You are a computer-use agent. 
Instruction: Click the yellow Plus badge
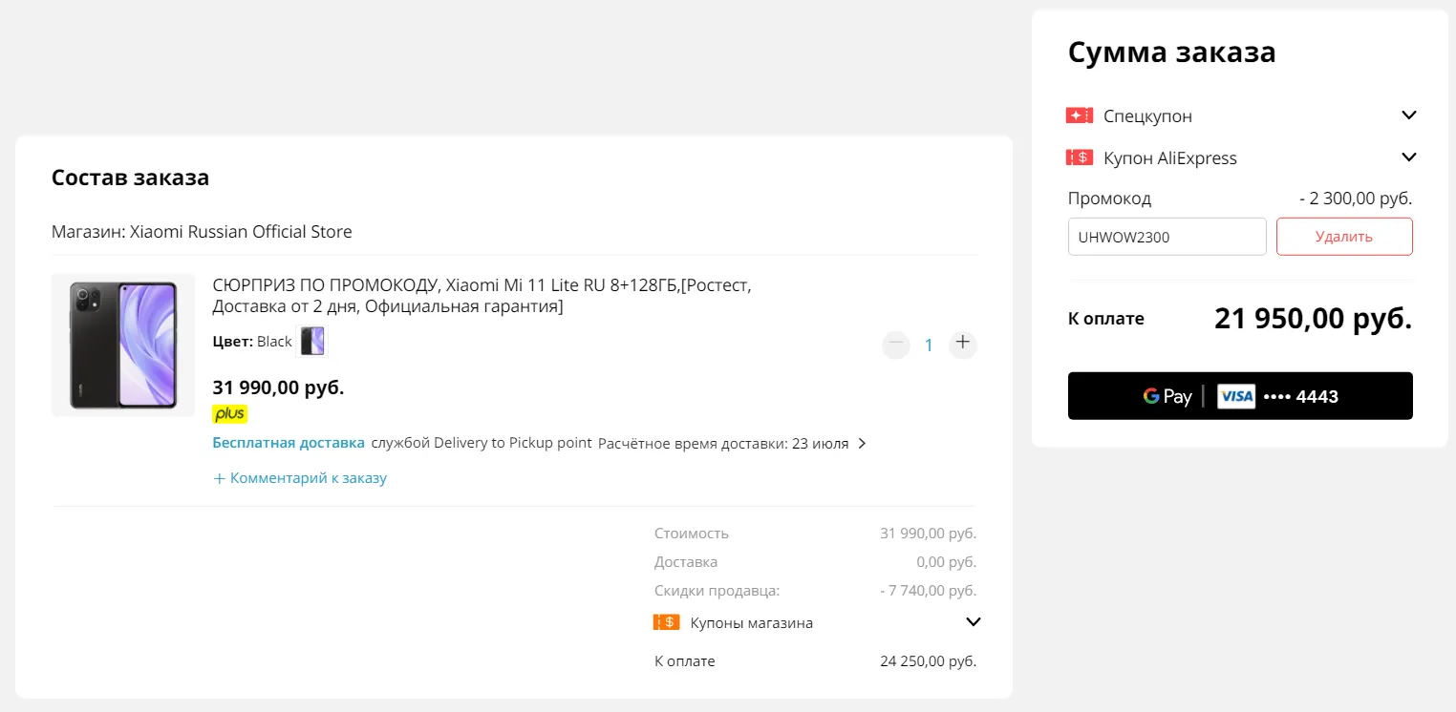pyautogui.click(x=230, y=413)
